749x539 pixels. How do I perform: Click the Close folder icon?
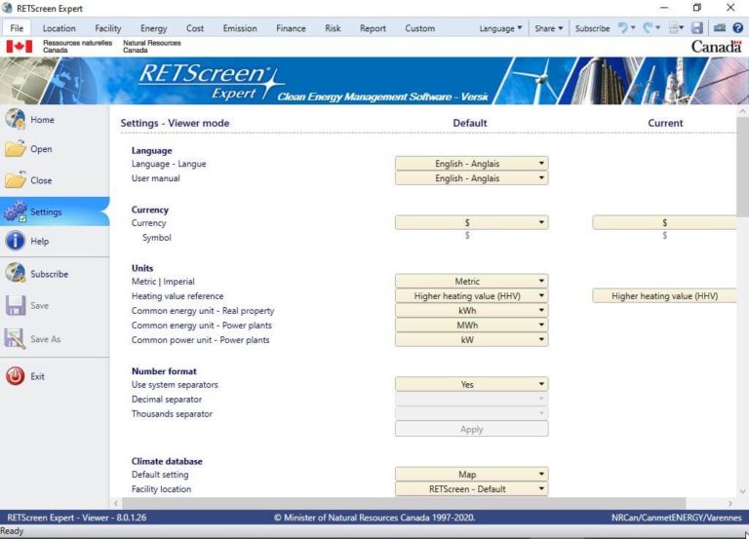click(x=16, y=180)
